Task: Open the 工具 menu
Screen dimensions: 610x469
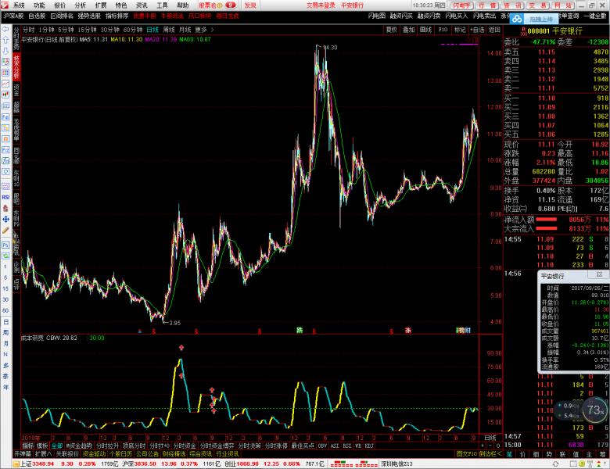Action: coord(162,5)
